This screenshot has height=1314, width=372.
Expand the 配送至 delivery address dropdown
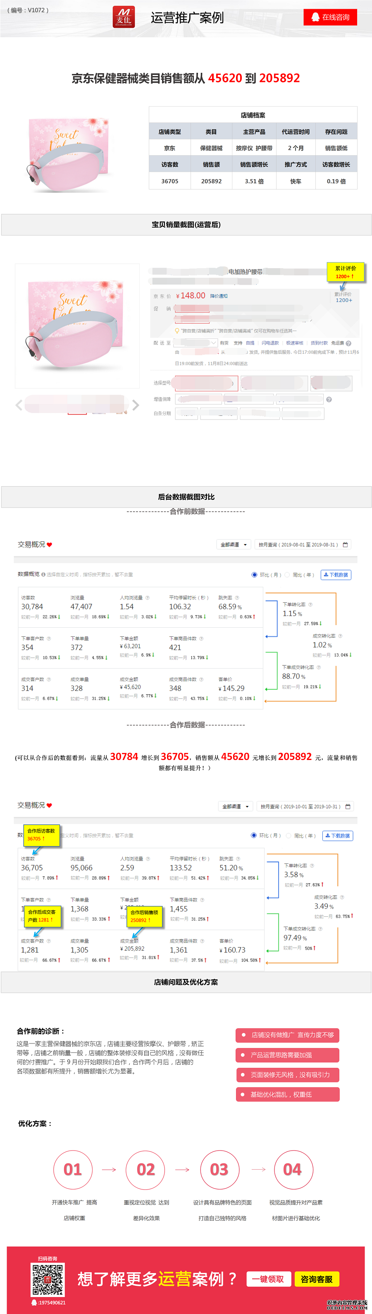point(196,343)
